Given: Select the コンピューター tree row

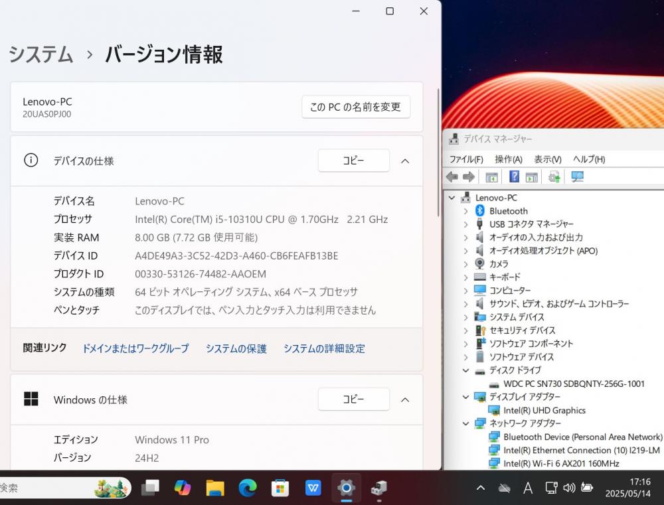Looking at the screenshot, I should point(510,291).
